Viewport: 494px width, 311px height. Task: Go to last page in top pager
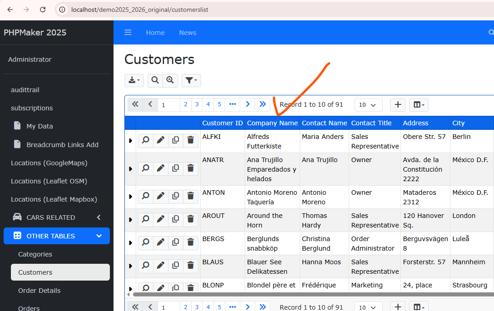pyautogui.click(x=262, y=104)
